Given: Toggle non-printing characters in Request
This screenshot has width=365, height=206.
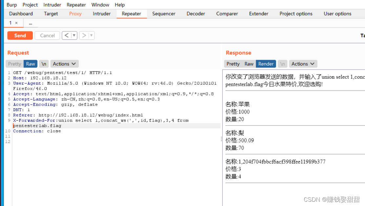Looking at the screenshot, I should point(44,64).
